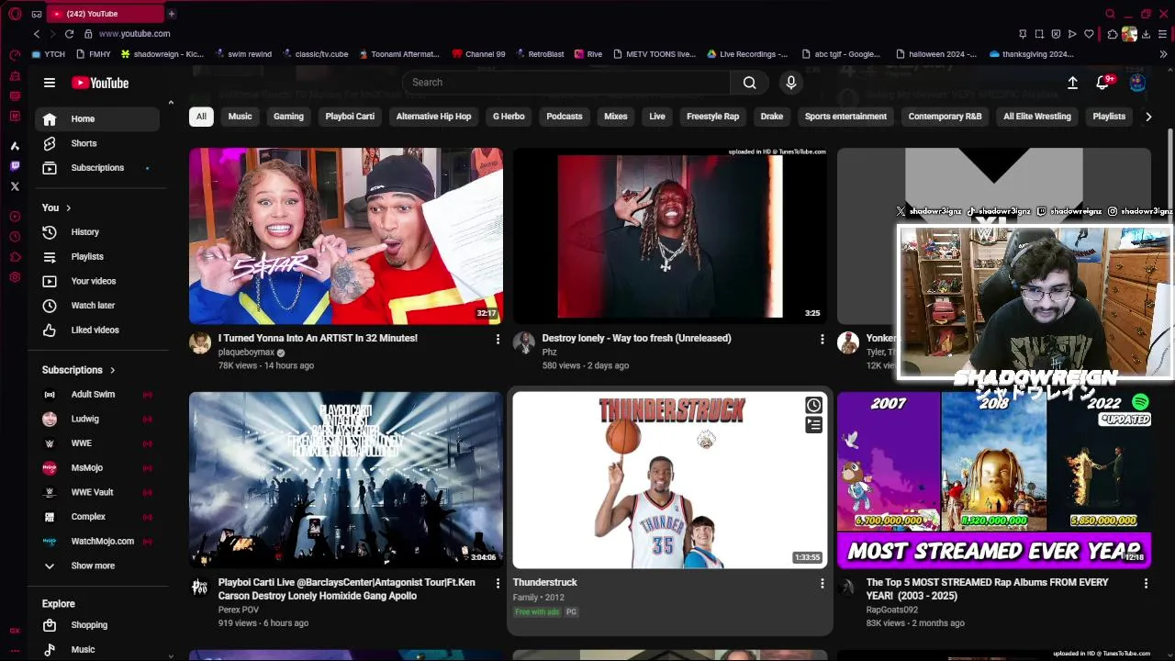Open Shorts in sidebar
1175x661 pixels.
pos(97,143)
